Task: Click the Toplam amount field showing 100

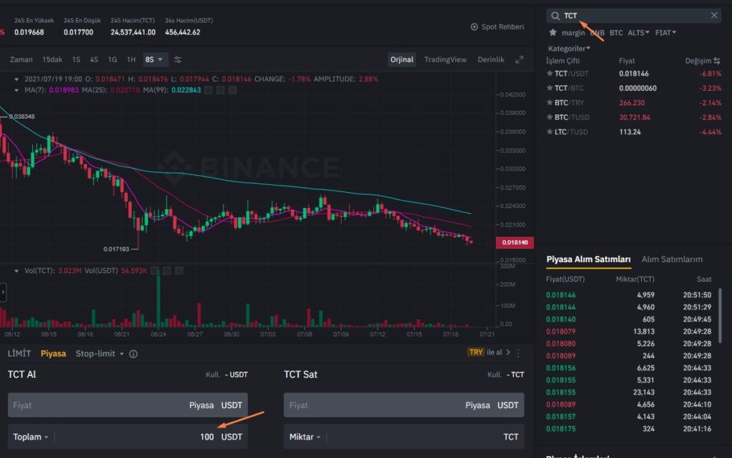Action: point(127,437)
